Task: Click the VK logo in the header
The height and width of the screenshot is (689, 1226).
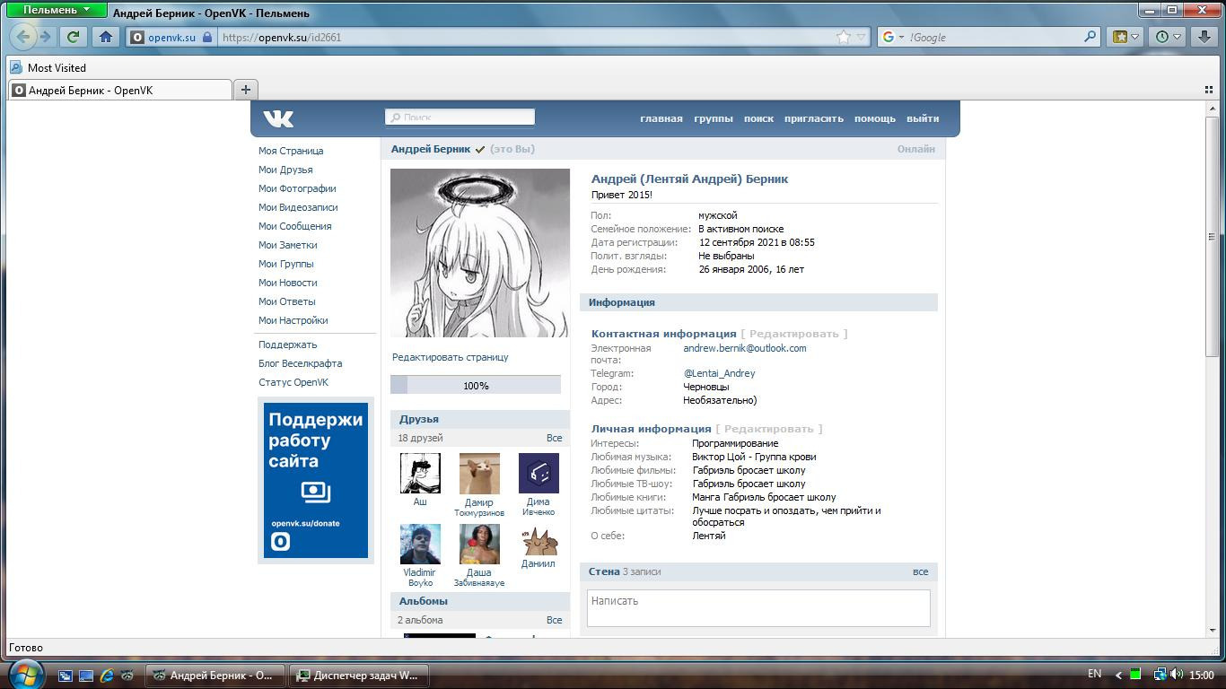Action: coord(278,118)
